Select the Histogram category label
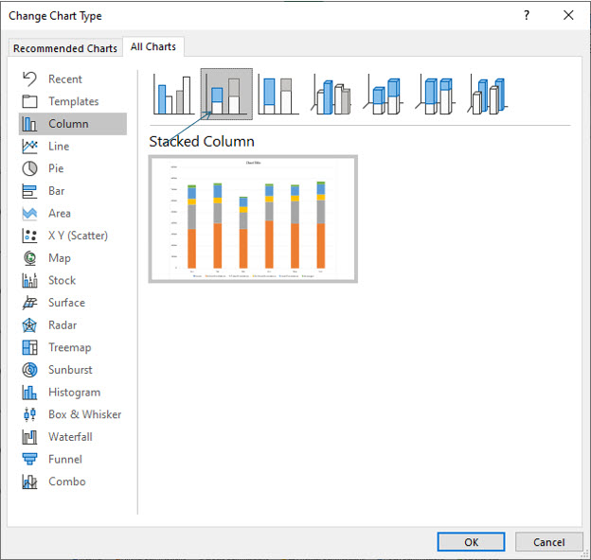Screen dimensions: 591x560 pyautogui.click(x=74, y=393)
